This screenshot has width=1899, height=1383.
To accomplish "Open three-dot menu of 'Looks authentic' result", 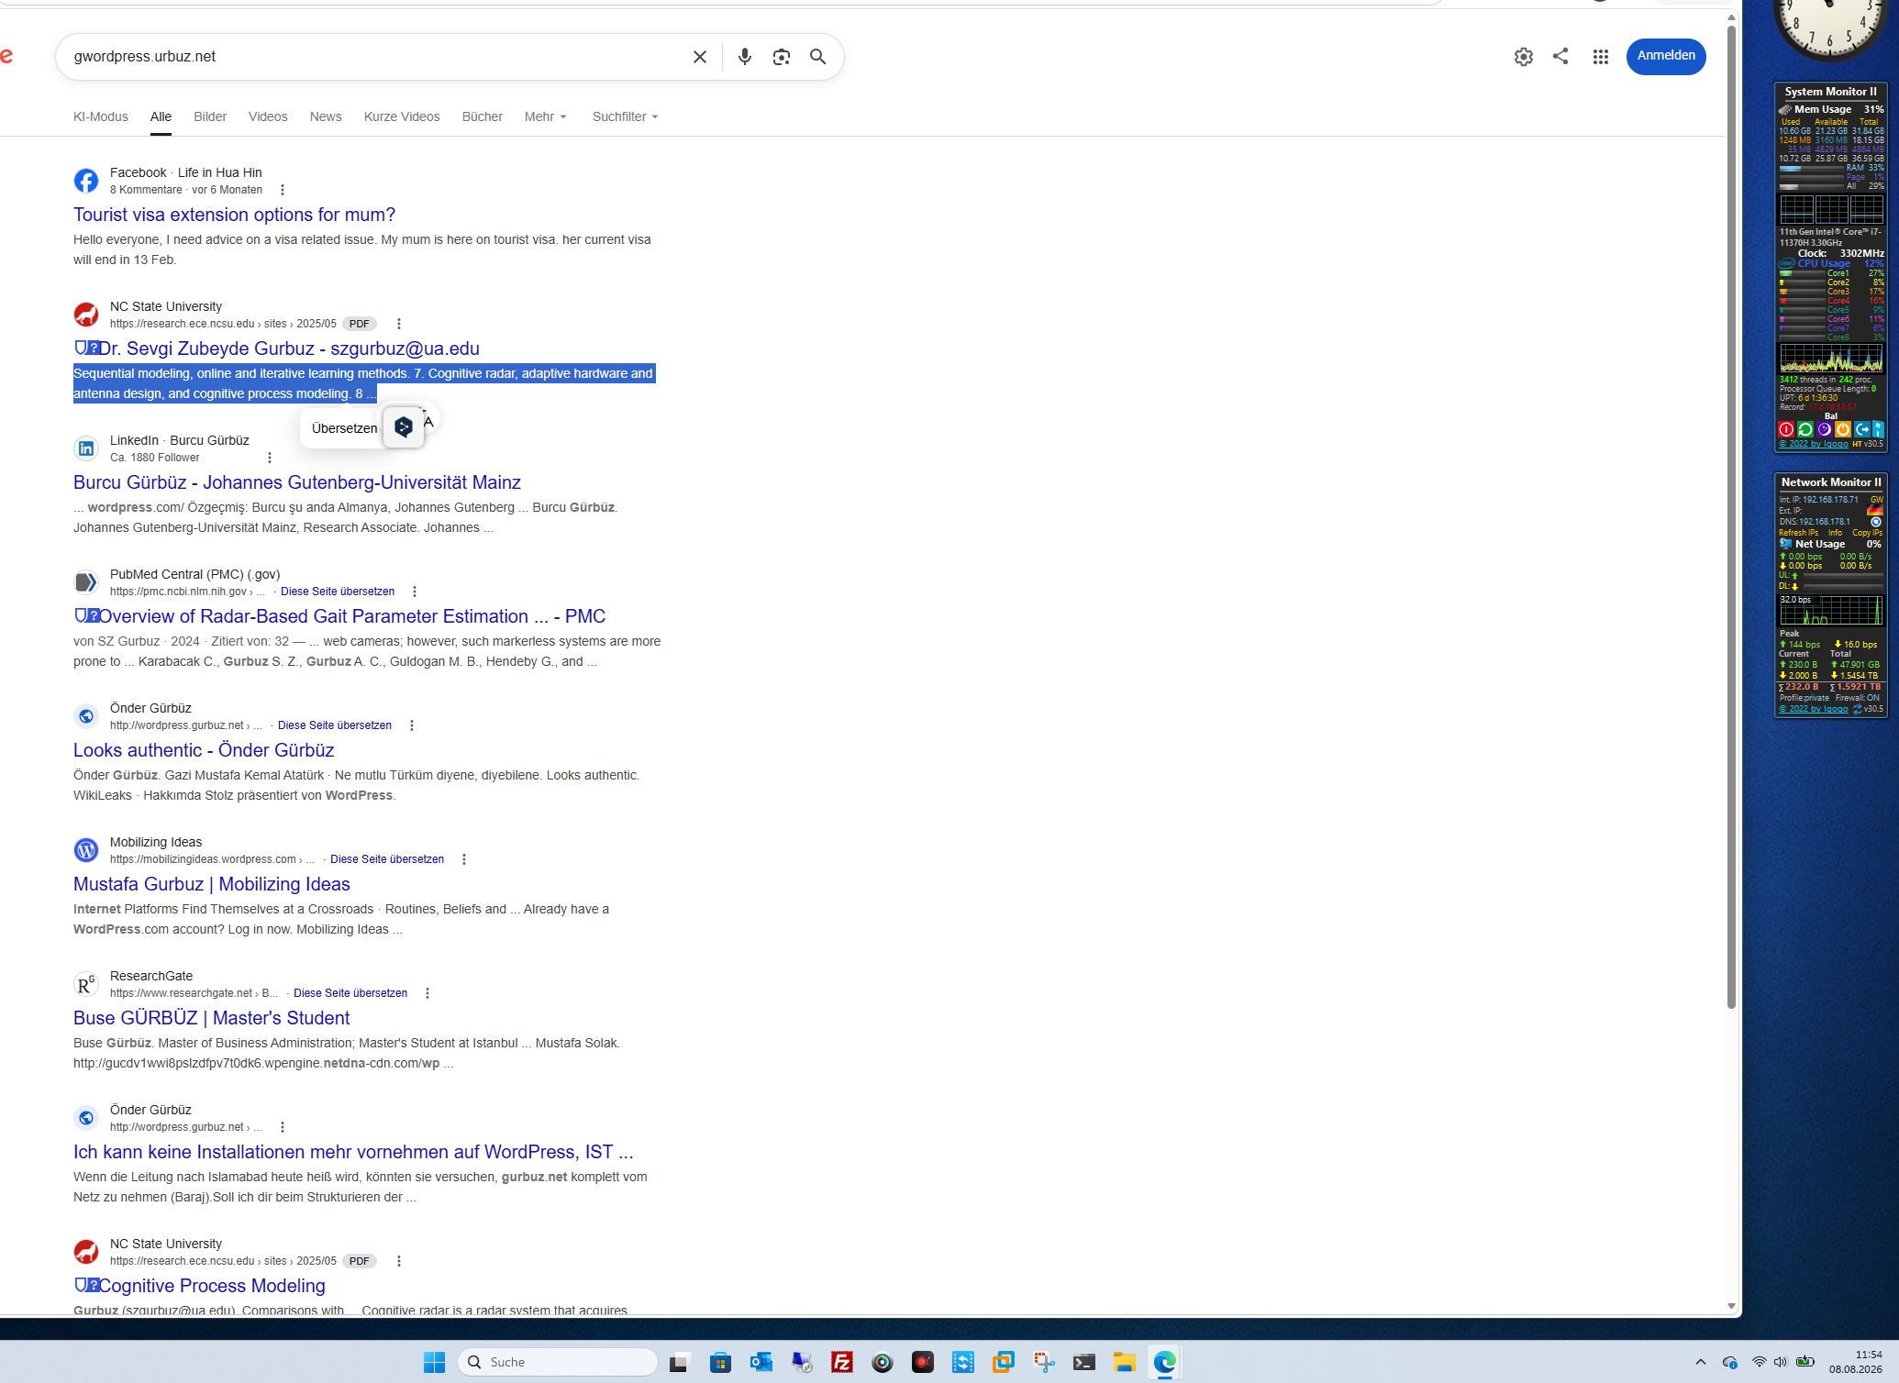I will tap(412, 725).
